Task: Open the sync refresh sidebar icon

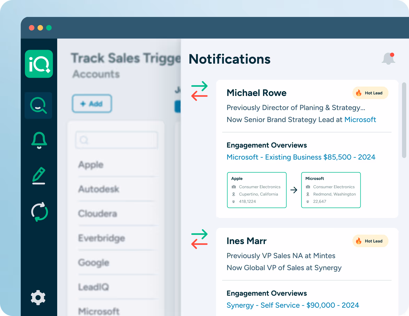Action: click(39, 212)
